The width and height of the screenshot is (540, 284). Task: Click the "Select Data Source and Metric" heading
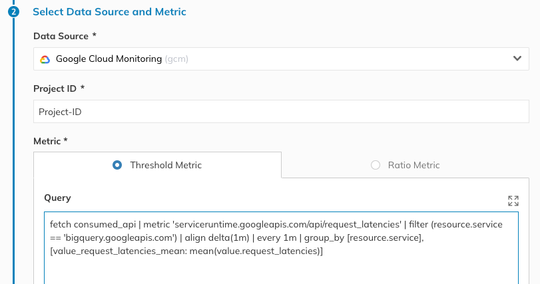pyautogui.click(x=109, y=12)
